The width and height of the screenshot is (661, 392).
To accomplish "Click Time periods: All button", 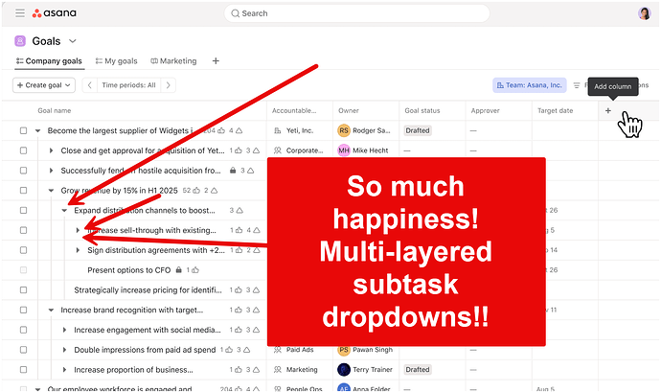I will click(x=128, y=85).
